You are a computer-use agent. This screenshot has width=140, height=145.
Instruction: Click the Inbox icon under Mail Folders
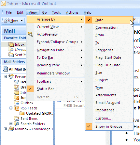17,92
